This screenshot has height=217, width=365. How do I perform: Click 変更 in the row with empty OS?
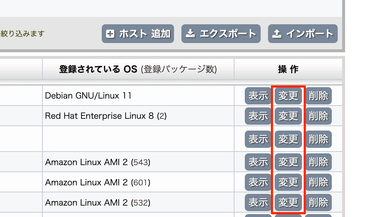[288, 139]
